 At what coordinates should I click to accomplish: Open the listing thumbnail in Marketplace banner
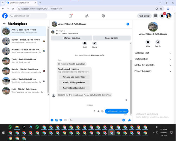pos(53,32)
